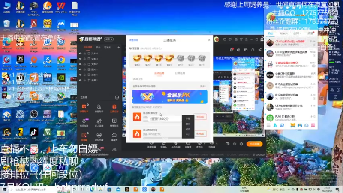Click the user avatar in 直播伴侣 title bar
343x193 pixels.
point(217,39)
